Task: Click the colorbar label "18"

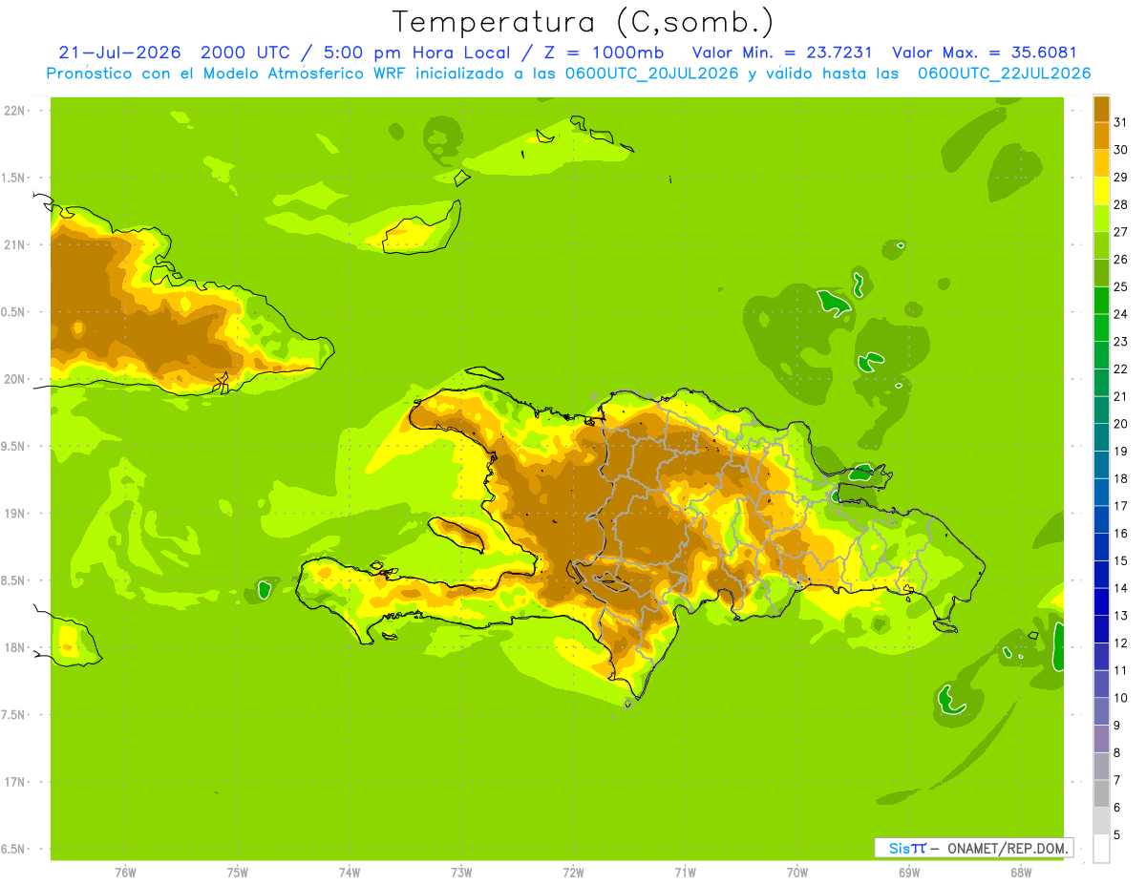Action: pyautogui.click(x=1120, y=478)
